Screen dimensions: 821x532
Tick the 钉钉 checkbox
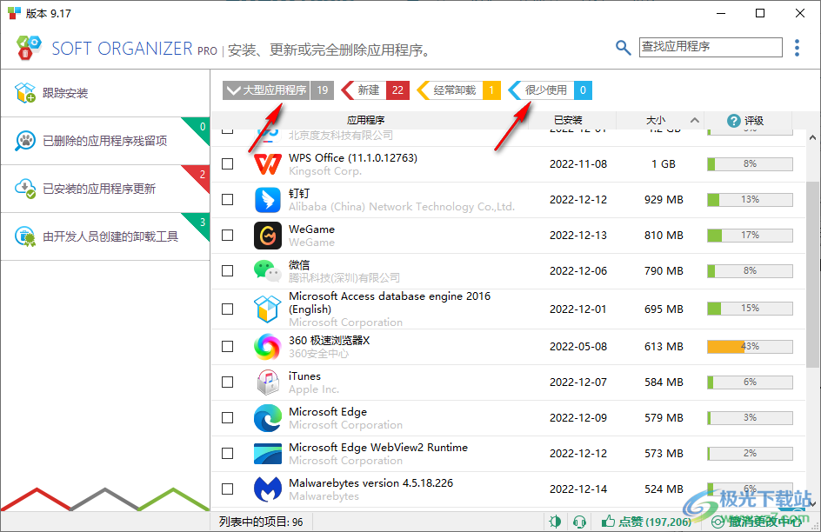pyautogui.click(x=227, y=199)
